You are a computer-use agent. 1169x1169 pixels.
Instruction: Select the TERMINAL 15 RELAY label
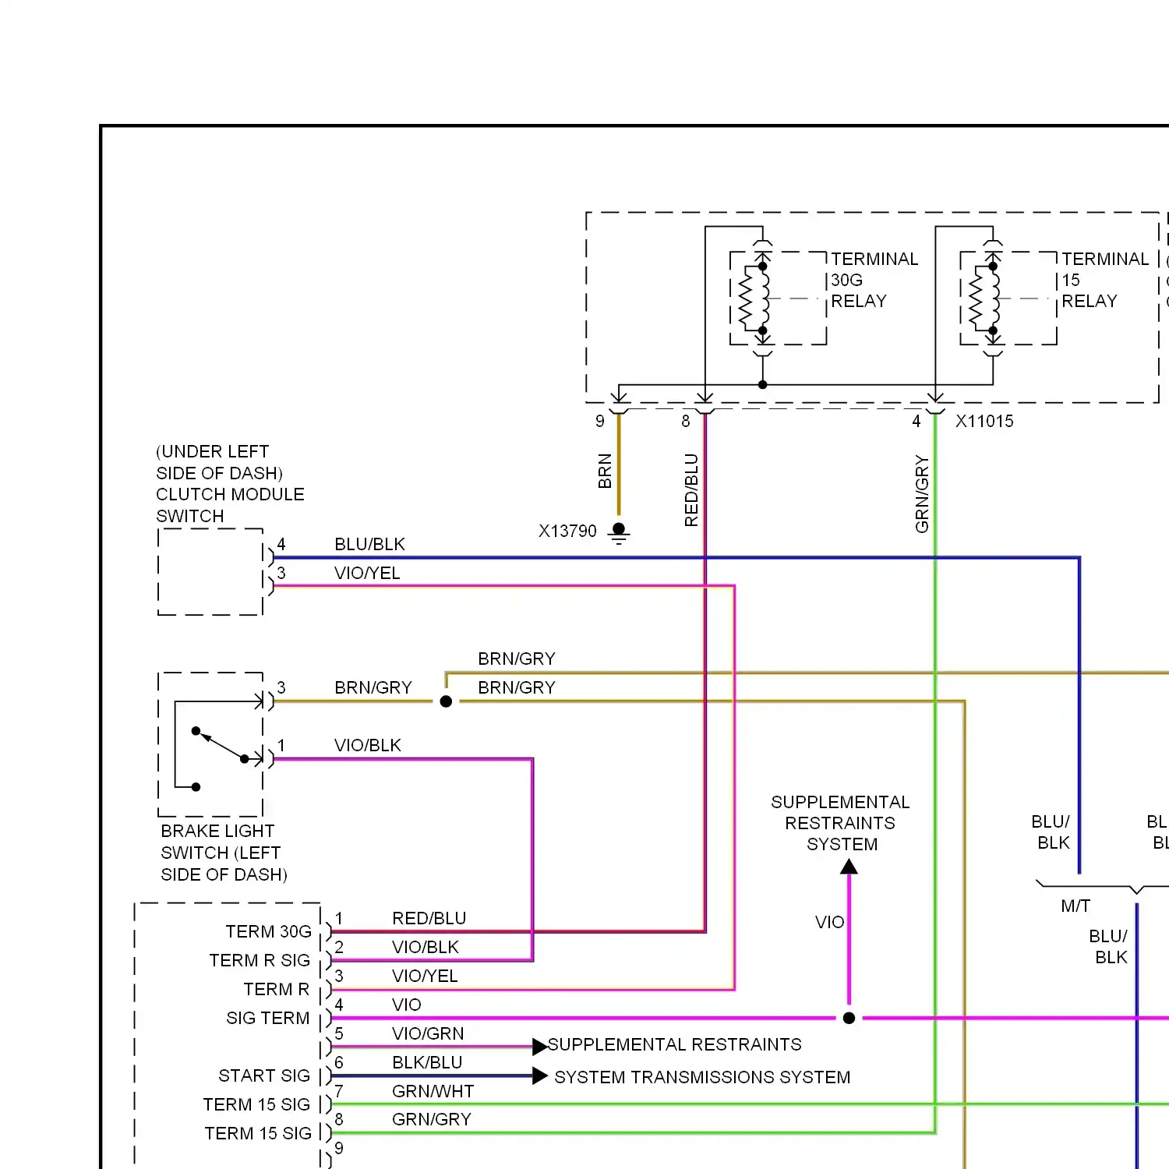pos(1105,280)
